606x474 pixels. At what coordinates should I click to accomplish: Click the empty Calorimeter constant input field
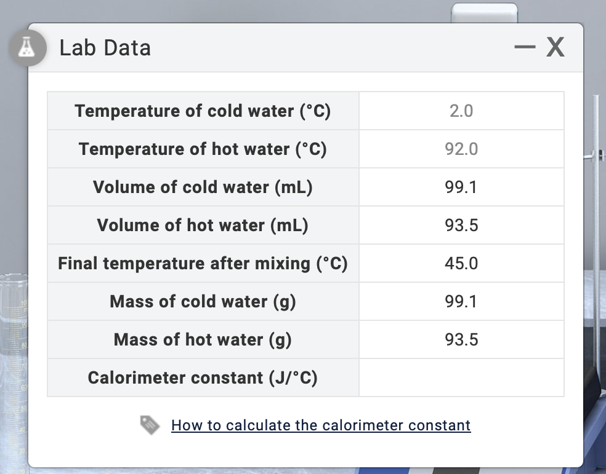(461, 377)
